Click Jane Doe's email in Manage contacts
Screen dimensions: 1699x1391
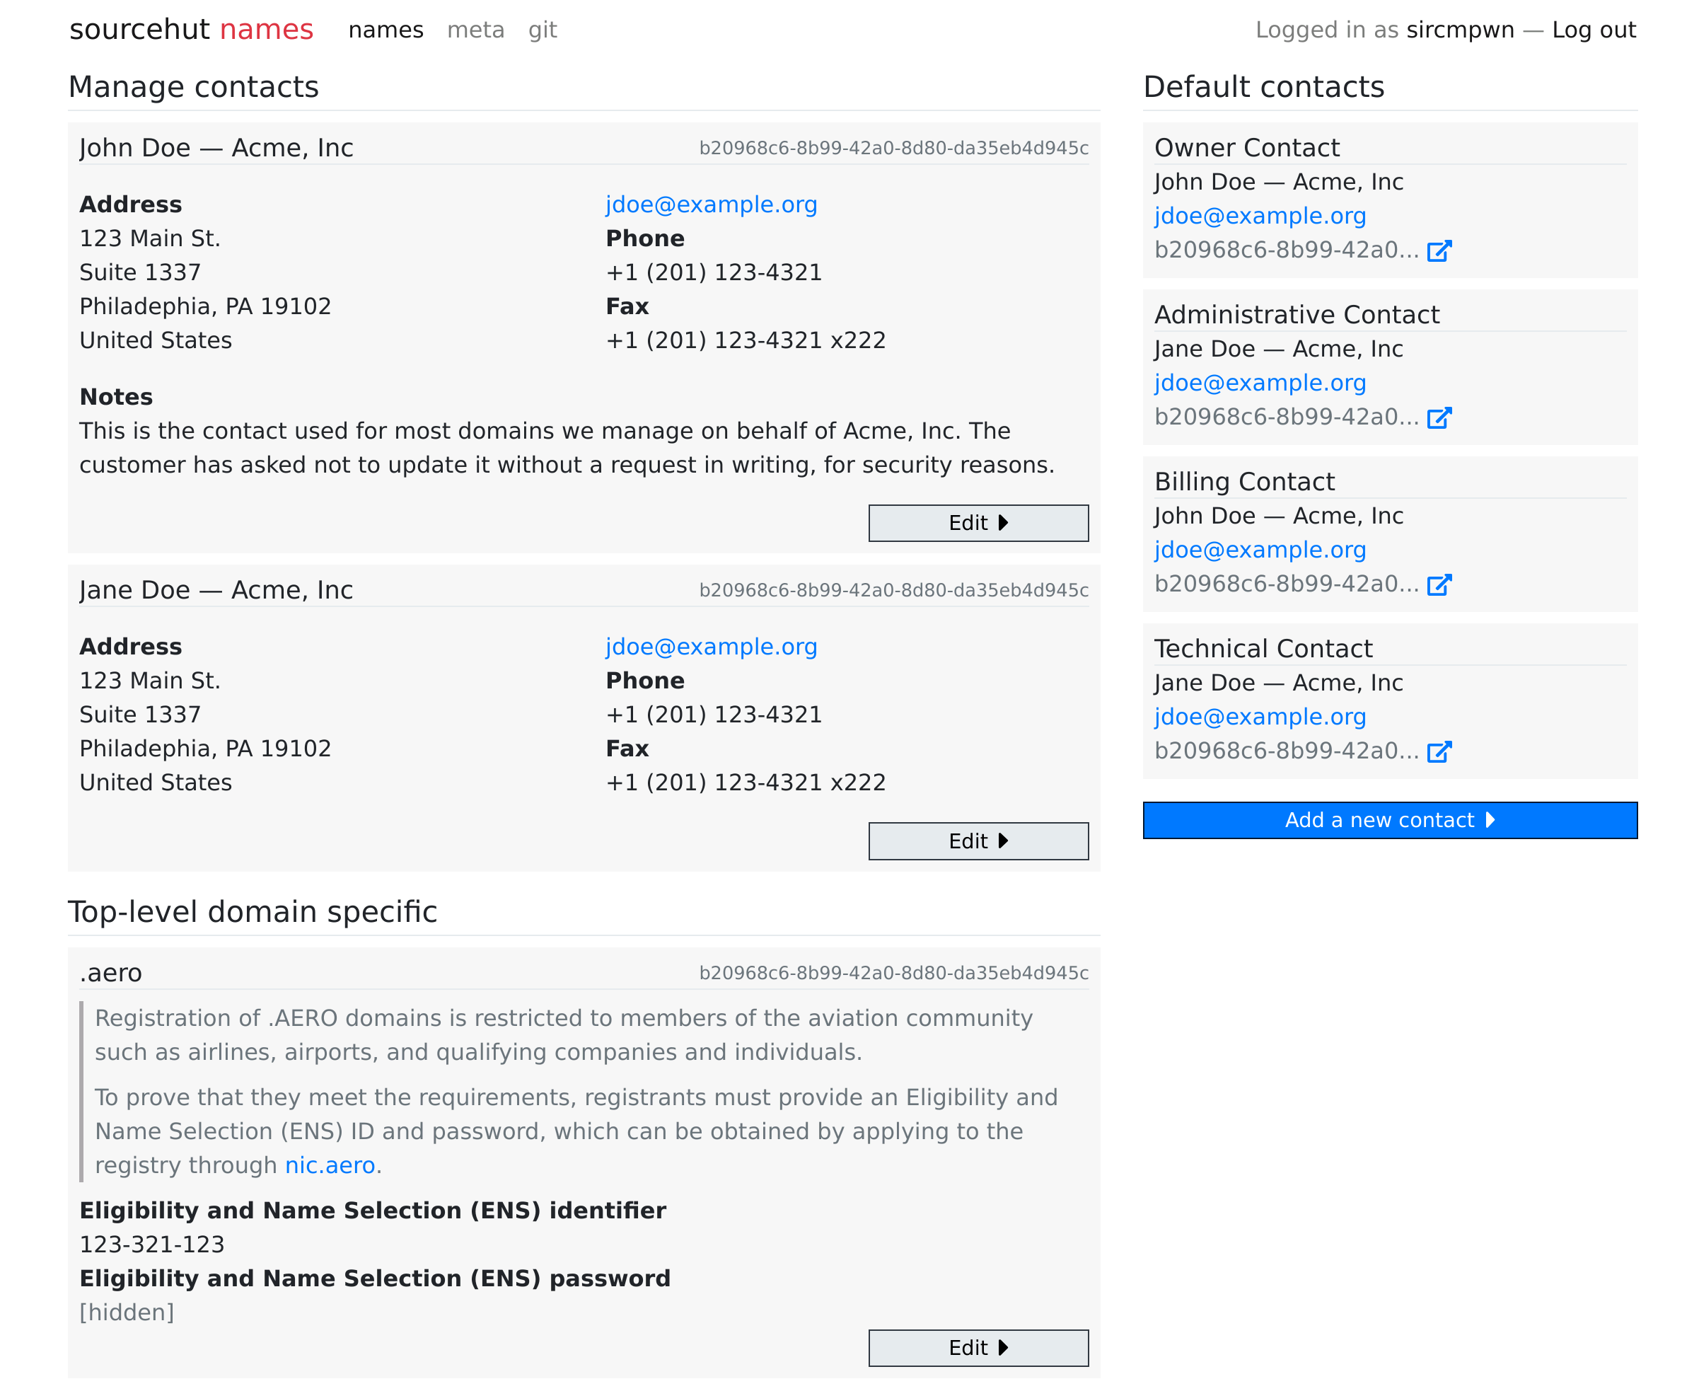pos(711,647)
